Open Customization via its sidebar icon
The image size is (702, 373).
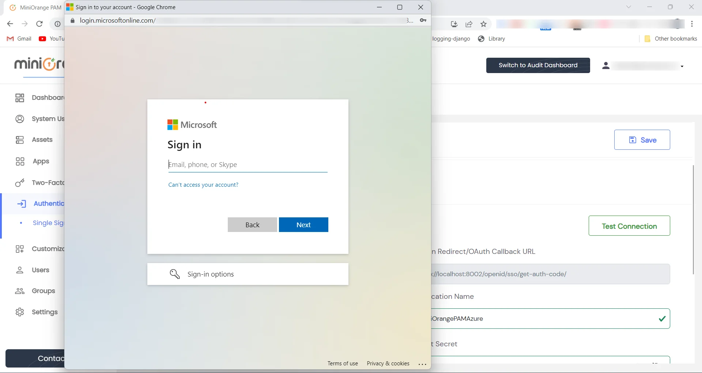point(20,249)
